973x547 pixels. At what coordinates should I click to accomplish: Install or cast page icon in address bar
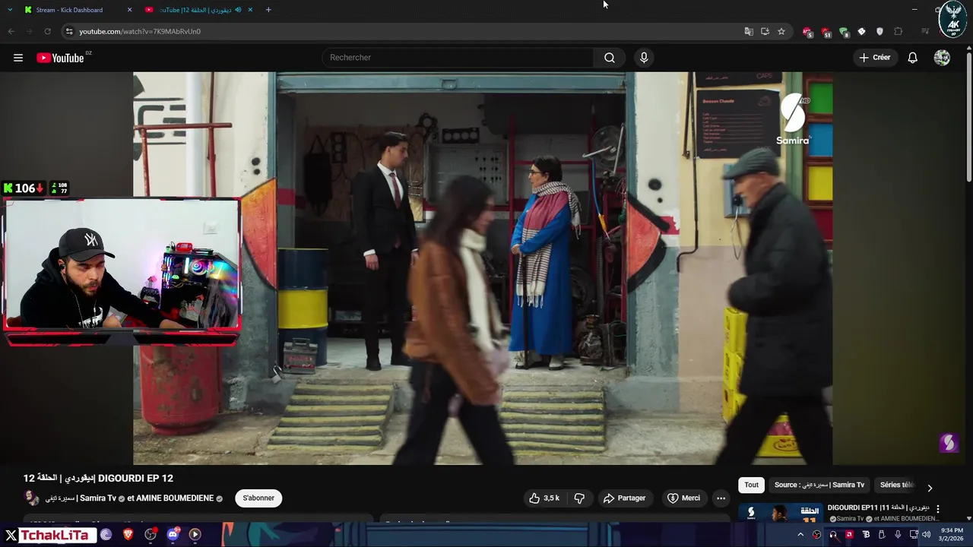pyautogui.click(x=765, y=31)
